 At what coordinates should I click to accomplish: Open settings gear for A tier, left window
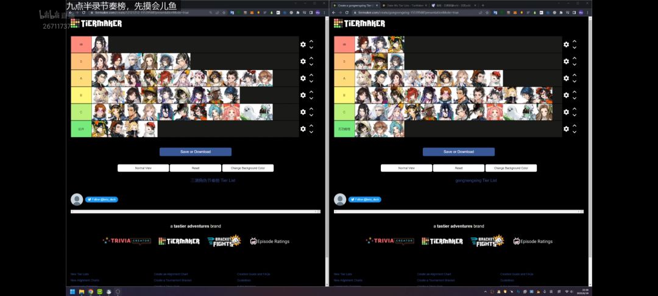pyautogui.click(x=303, y=79)
